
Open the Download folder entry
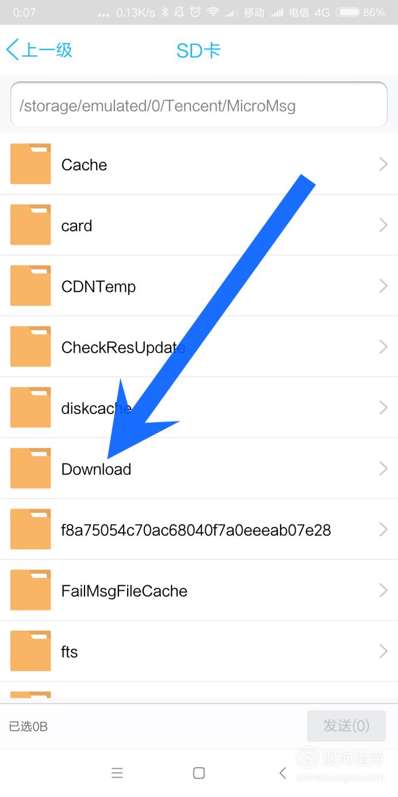point(199,469)
